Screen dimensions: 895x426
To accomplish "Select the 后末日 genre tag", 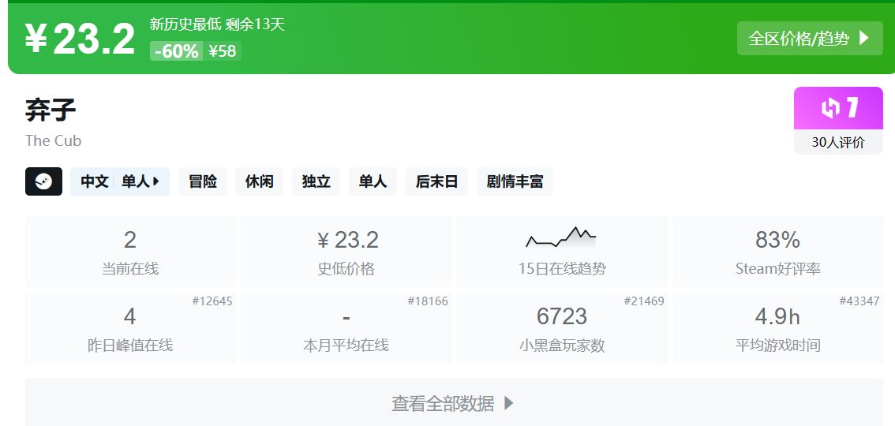I will click(x=436, y=181).
